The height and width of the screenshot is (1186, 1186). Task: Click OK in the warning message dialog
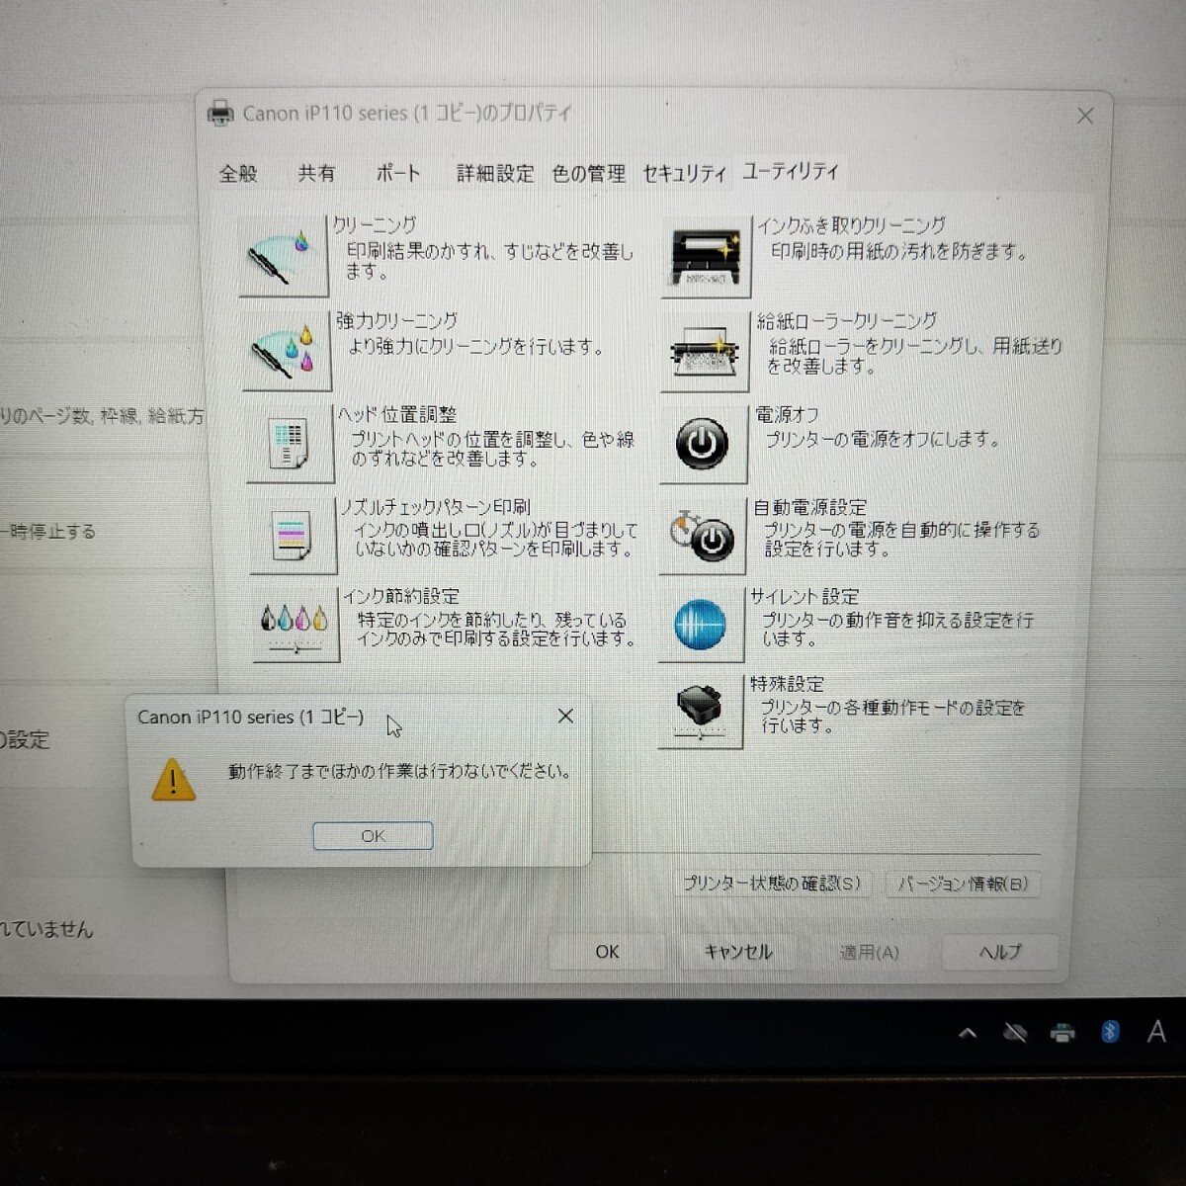point(373,836)
